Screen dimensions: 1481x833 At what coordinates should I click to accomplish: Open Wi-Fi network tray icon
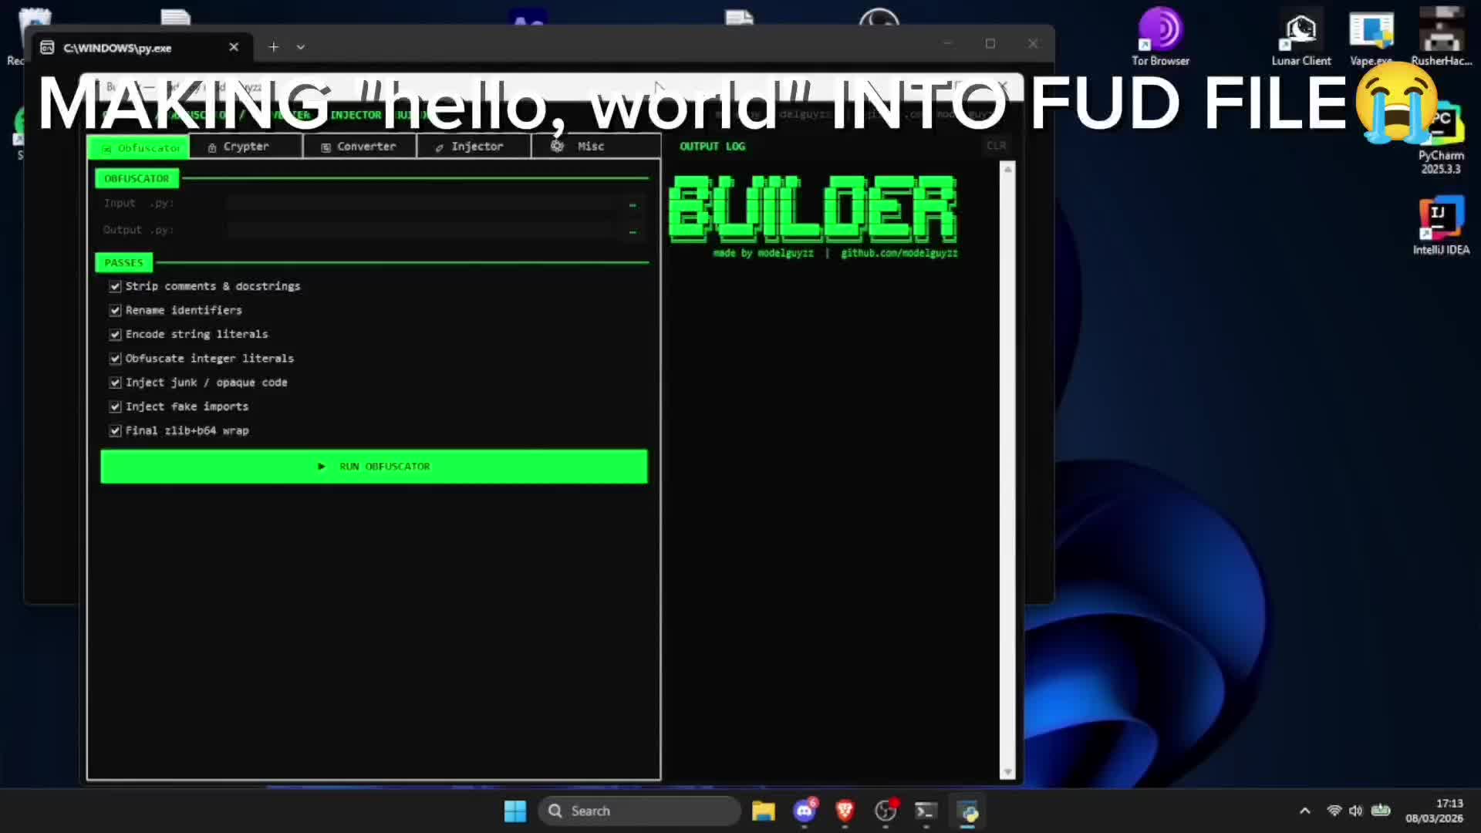tap(1334, 811)
